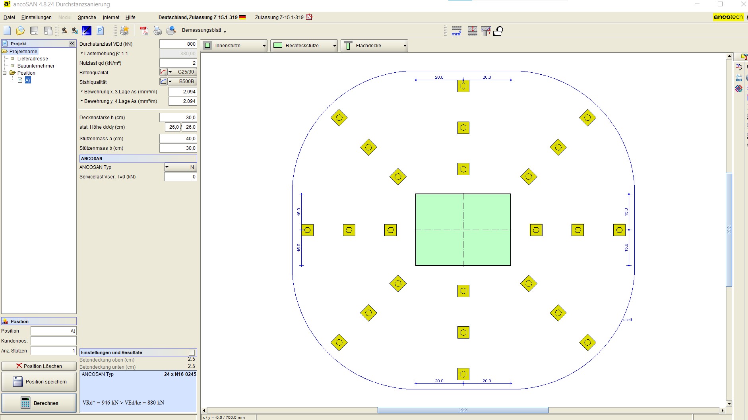Image resolution: width=748 pixels, height=420 pixels.
Task: Click the open project folder icon
Action: 20,31
